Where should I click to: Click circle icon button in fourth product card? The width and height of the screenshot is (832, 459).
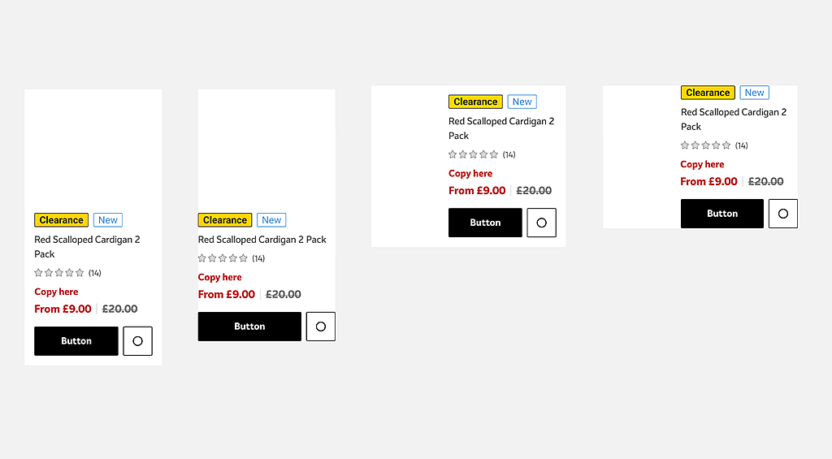pos(783,214)
